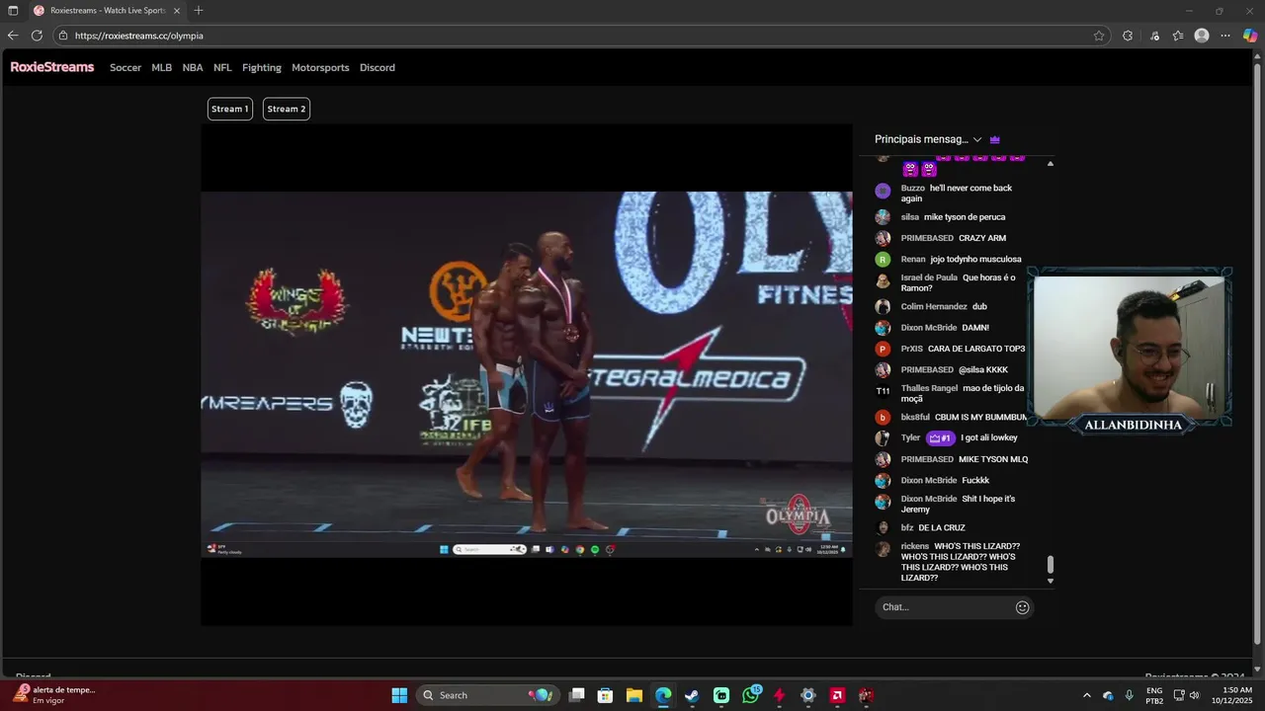Open the NBA section

(193, 68)
